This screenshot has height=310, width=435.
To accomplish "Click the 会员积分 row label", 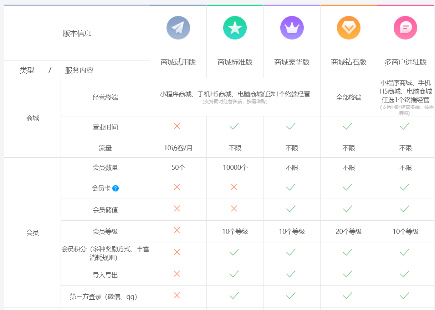I will tap(105, 253).
